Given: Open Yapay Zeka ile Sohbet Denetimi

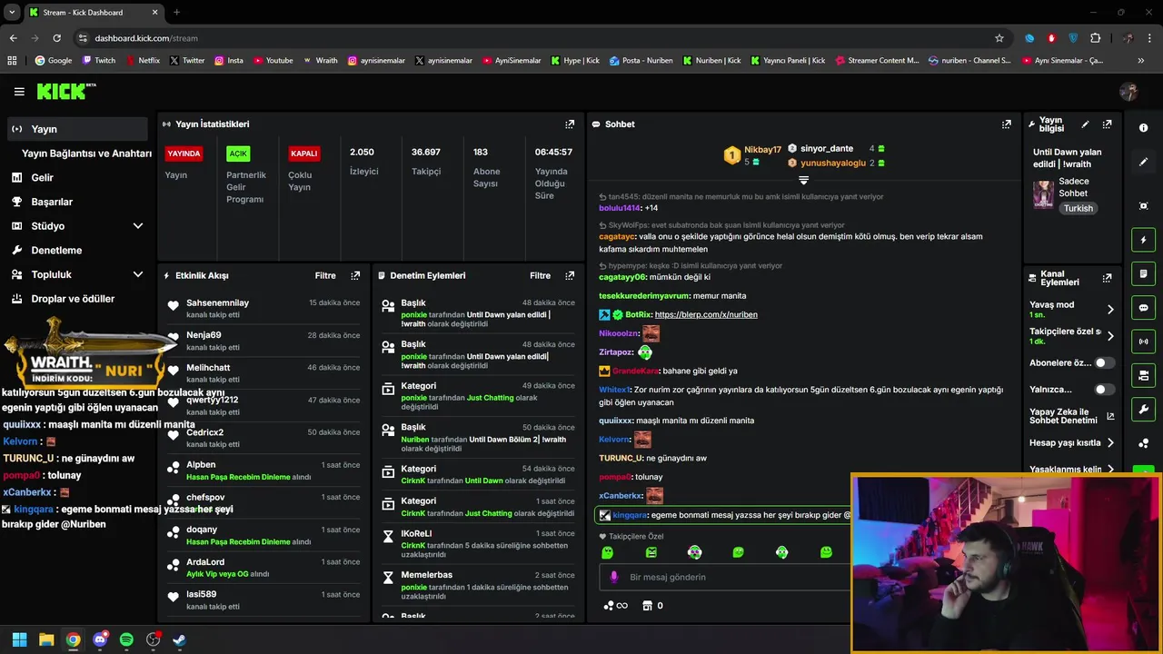Looking at the screenshot, I should (x=1072, y=416).
